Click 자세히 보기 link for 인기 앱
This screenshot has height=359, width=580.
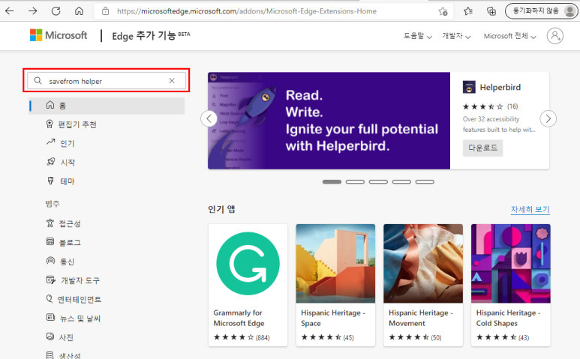(x=530, y=209)
